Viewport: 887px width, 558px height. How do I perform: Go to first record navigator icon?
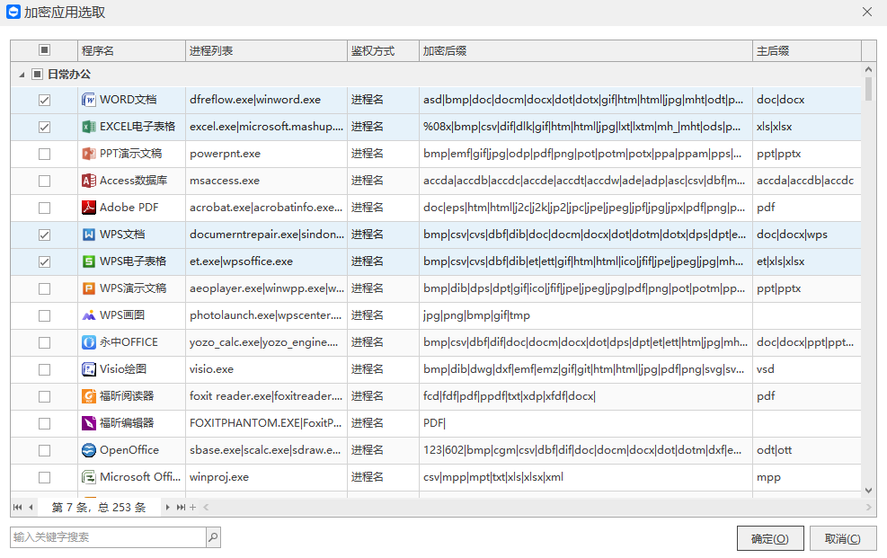pos(18,507)
